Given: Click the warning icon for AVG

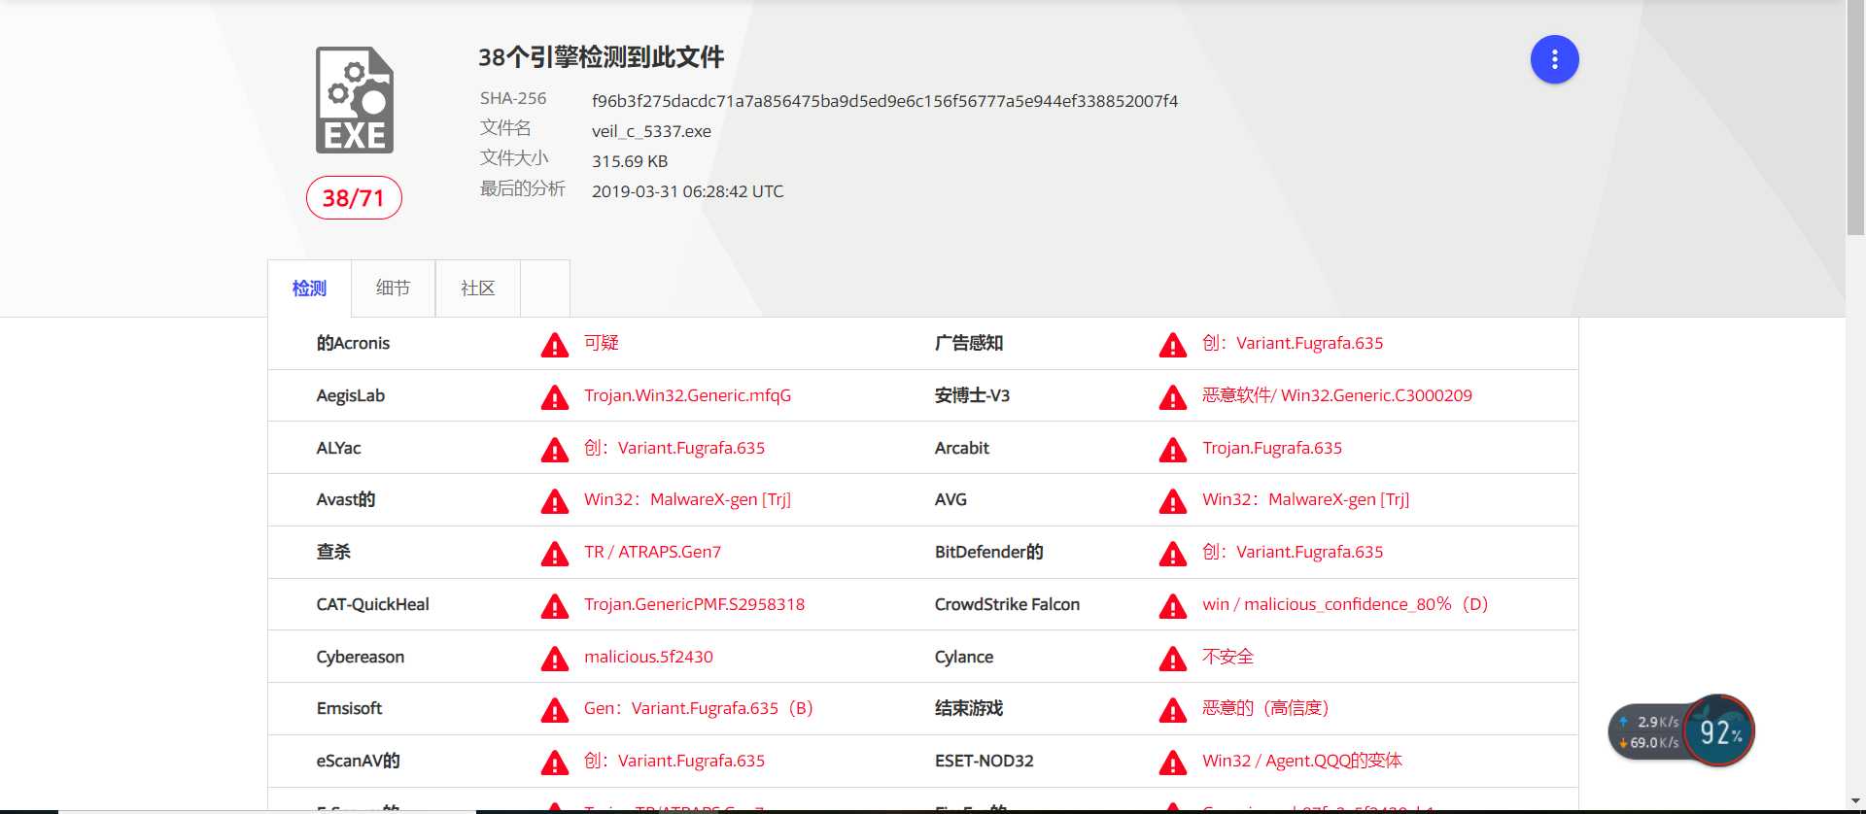Looking at the screenshot, I should [1173, 501].
